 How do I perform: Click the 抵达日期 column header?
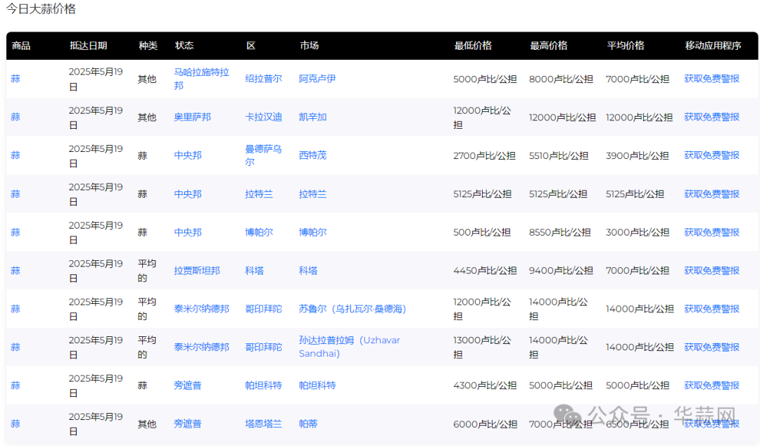[88, 46]
